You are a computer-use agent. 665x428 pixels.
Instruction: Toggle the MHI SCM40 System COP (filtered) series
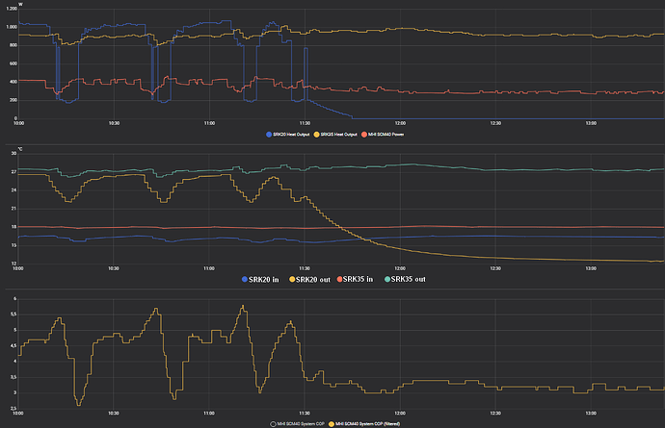pos(366,423)
